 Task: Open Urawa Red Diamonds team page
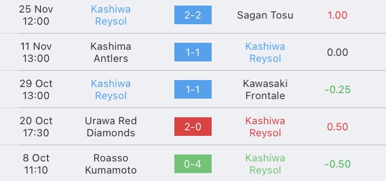(x=111, y=127)
